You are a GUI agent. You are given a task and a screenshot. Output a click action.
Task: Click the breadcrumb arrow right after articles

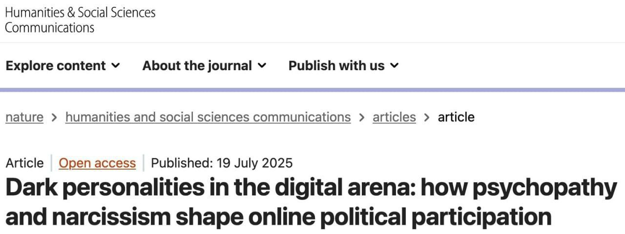pos(427,117)
